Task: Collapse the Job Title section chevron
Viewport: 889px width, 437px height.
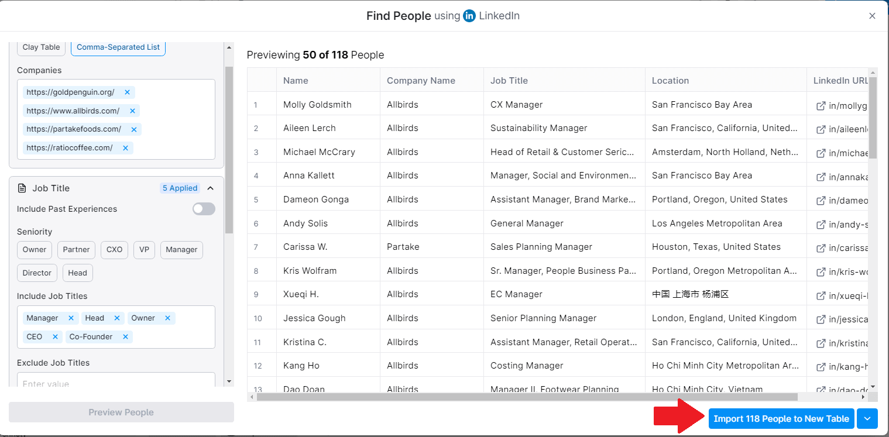Action: pos(211,188)
